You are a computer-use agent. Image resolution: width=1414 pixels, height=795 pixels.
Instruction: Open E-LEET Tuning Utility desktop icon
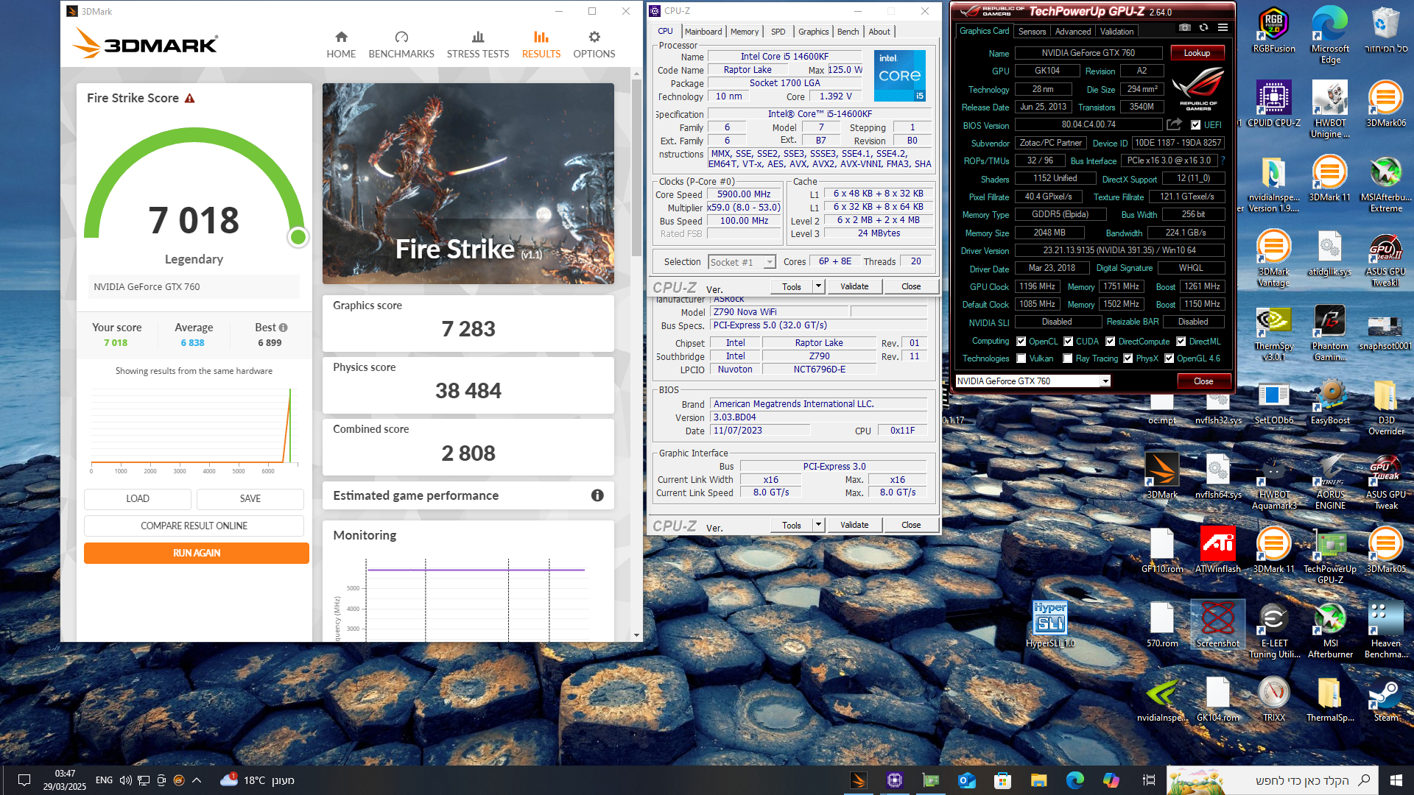point(1274,630)
